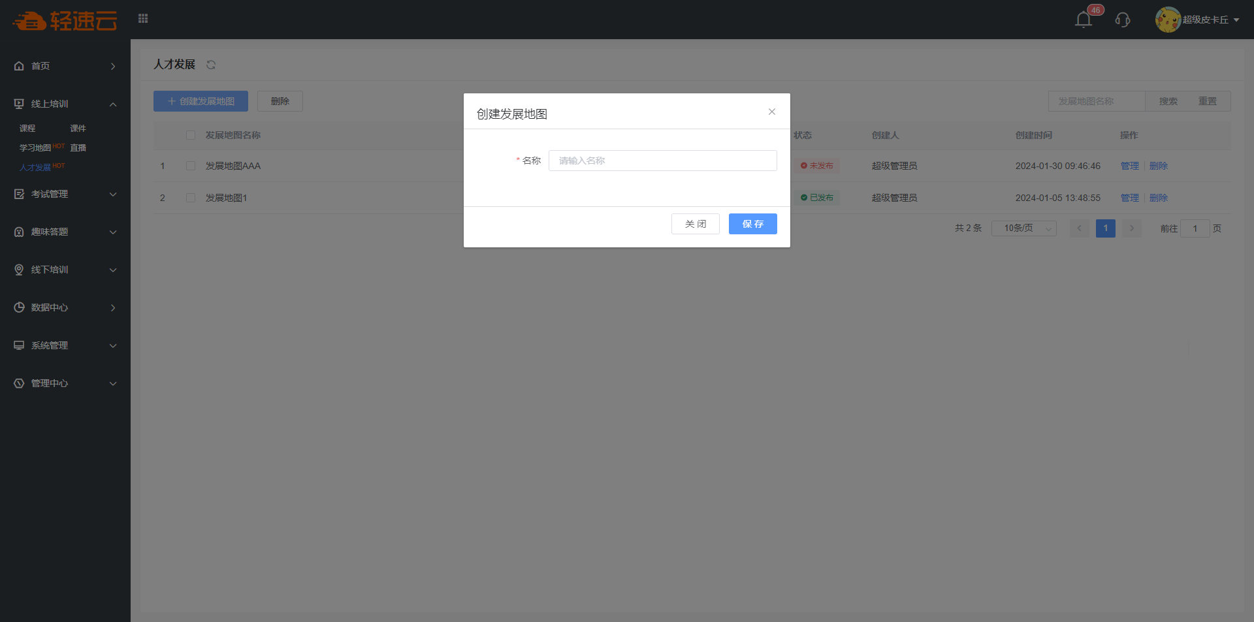Click the 名称 input field
Screen dimensions: 1254x622
pos(663,161)
